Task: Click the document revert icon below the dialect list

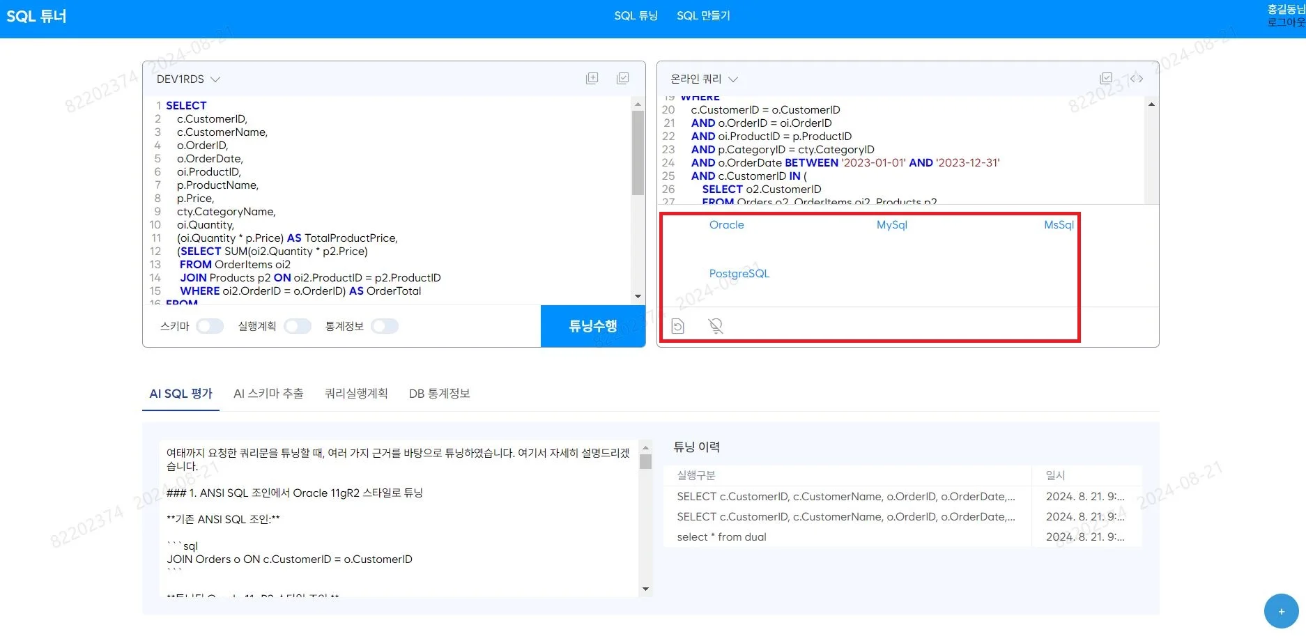Action: [x=677, y=325]
